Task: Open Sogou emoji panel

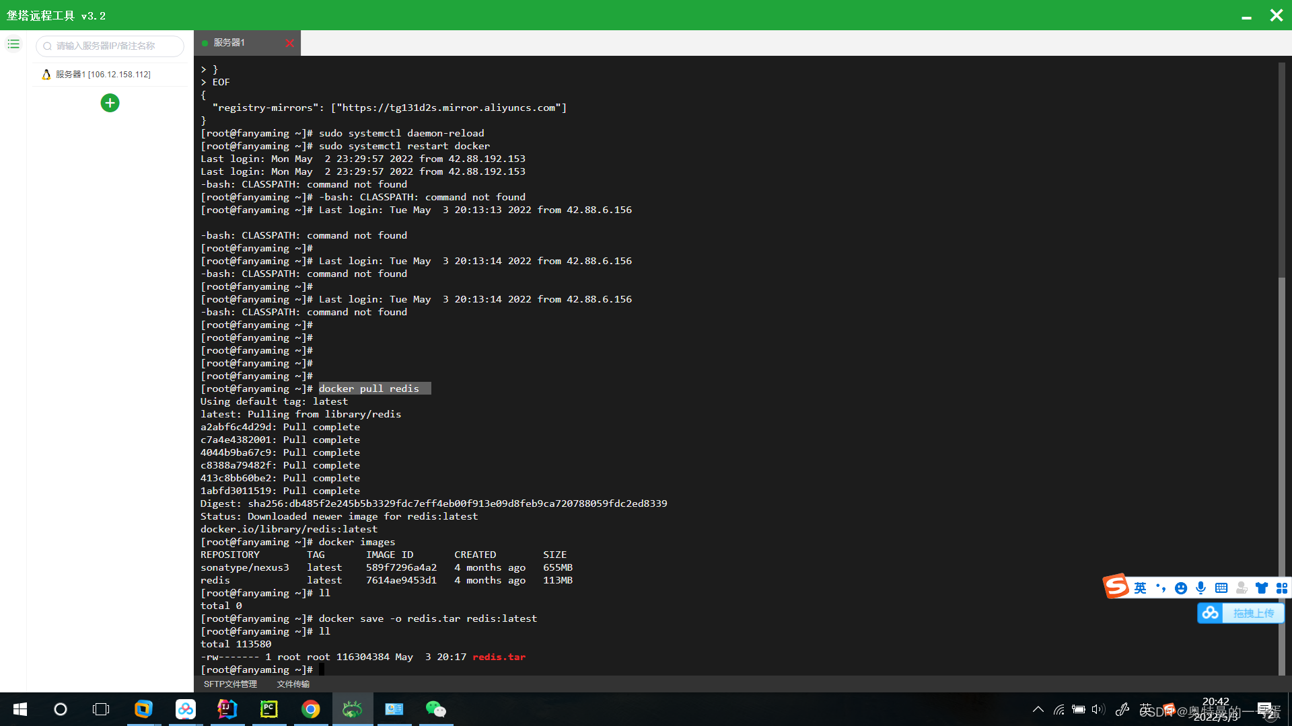Action: (x=1181, y=588)
